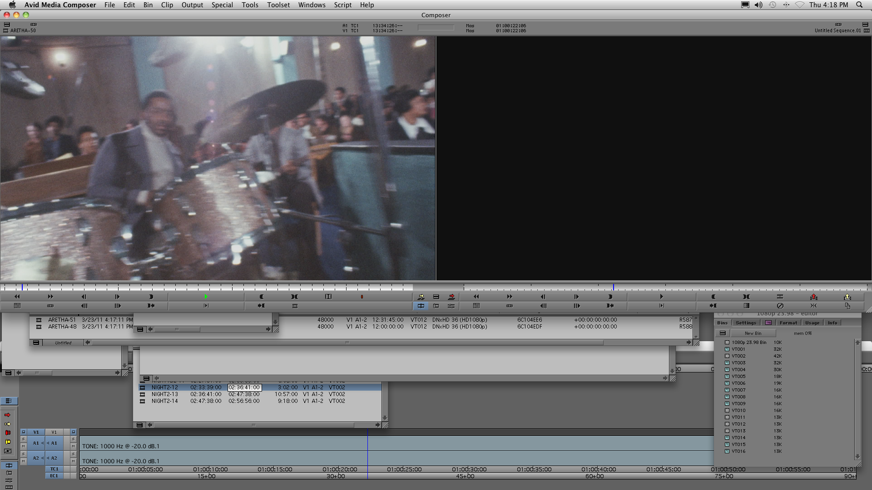Click the New Bin button
Screen dimensions: 872x490
pos(753,333)
